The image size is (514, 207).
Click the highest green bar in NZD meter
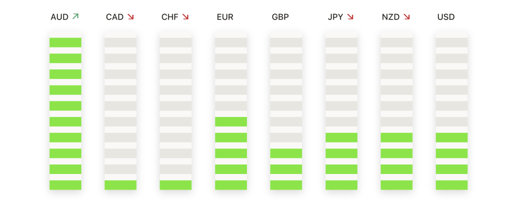[x=397, y=137]
